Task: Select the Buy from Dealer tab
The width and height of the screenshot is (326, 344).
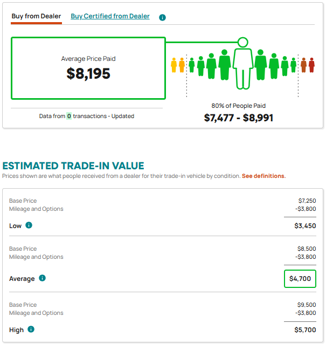Action: (x=36, y=16)
